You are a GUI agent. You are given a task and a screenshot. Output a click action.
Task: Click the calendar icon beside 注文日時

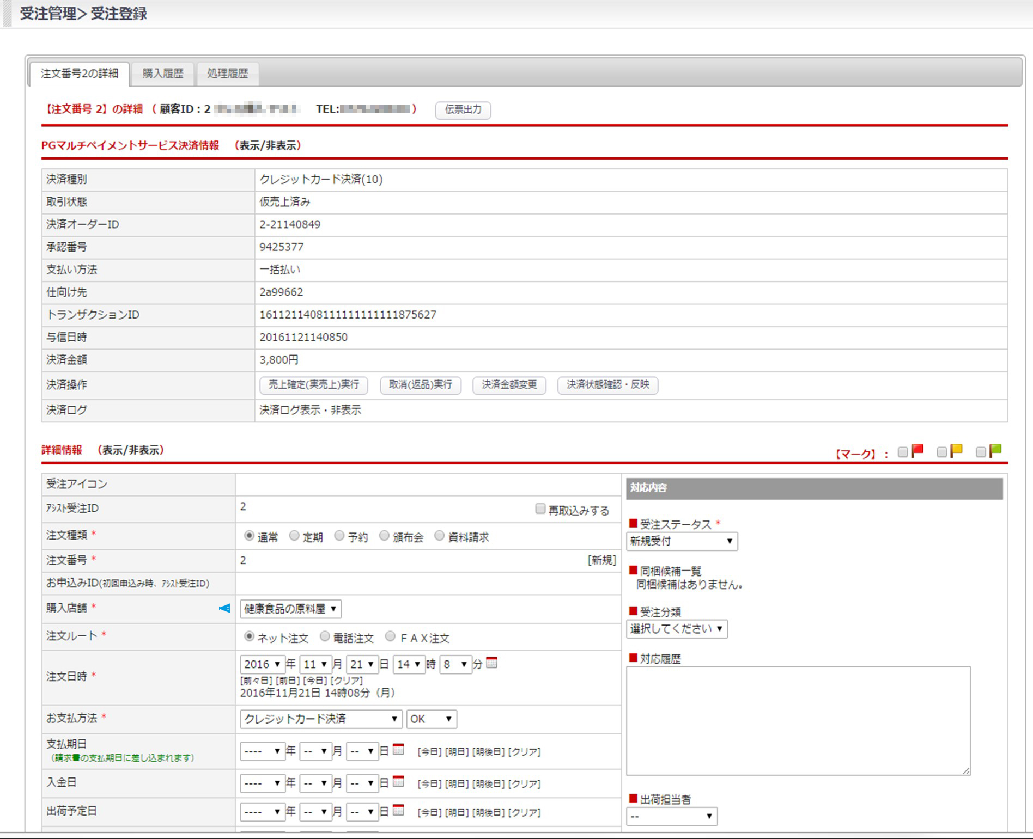(491, 663)
